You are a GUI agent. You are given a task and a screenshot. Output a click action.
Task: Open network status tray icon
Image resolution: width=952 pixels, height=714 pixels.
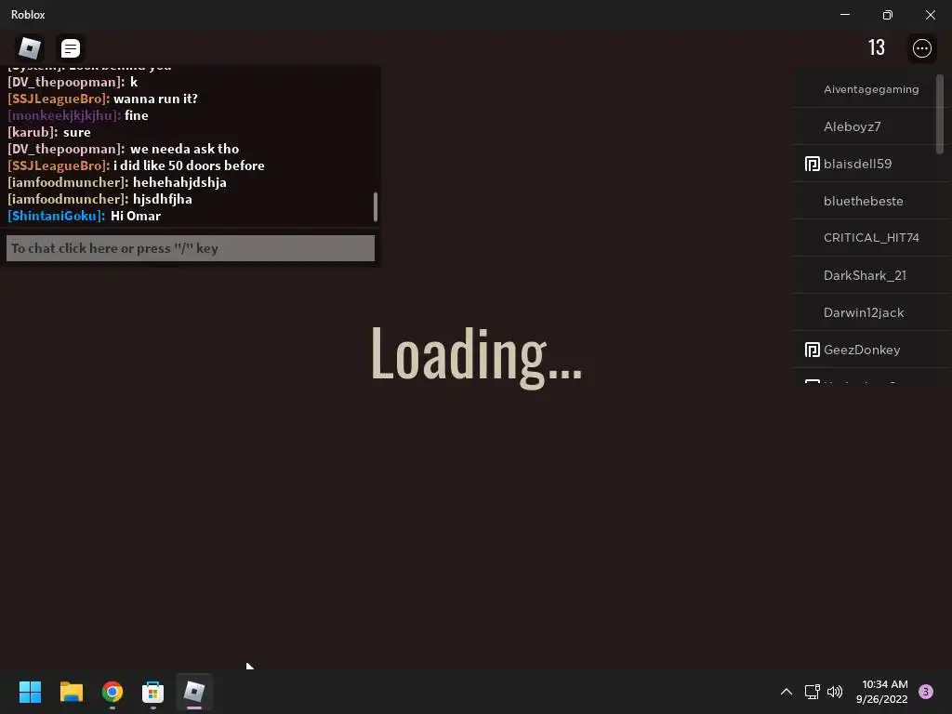(x=812, y=692)
